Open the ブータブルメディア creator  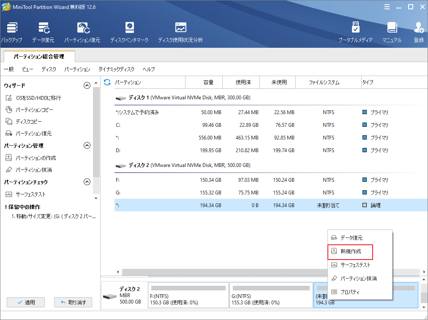355,32
